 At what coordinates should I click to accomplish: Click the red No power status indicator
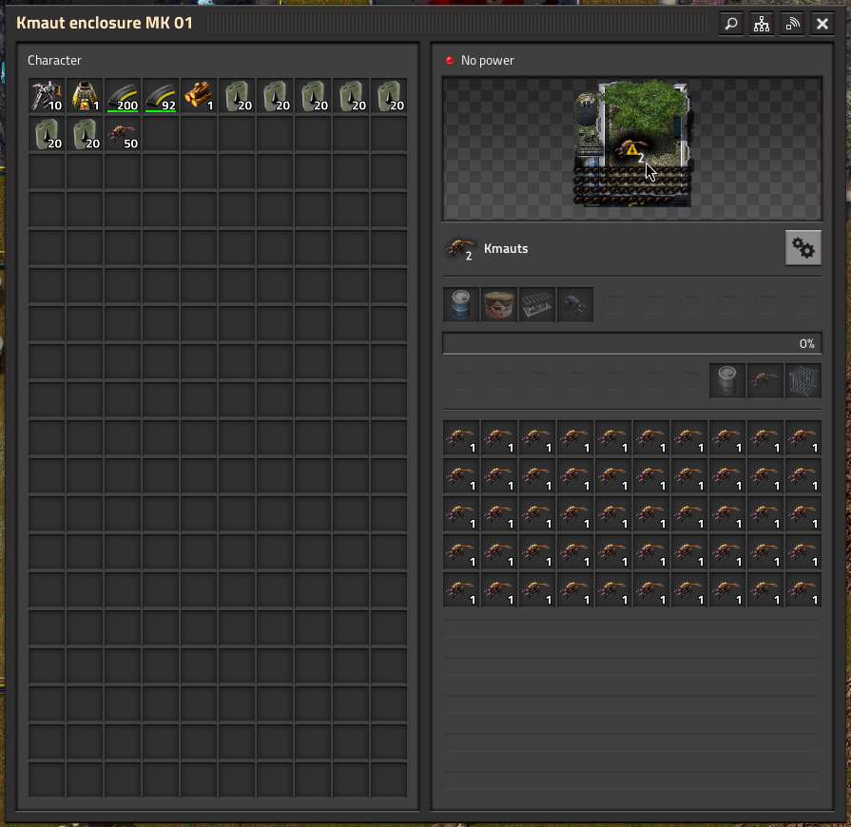tap(448, 59)
